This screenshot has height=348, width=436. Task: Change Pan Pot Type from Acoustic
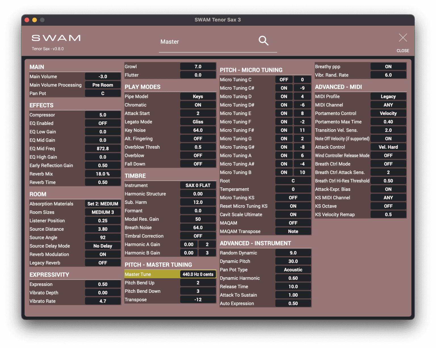(x=293, y=270)
